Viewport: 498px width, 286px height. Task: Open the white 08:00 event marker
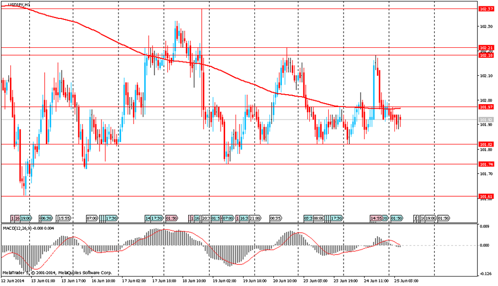tap(319, 218)
